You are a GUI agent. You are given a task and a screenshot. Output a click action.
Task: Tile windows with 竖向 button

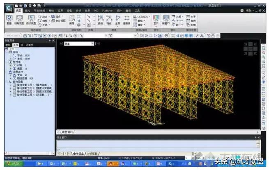click(191, 21)
